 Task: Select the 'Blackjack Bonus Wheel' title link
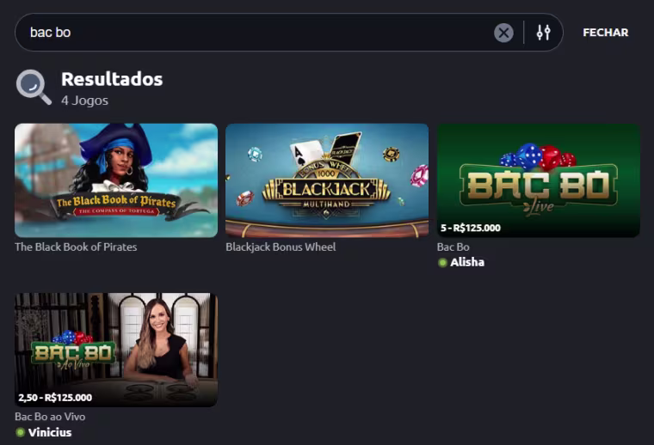(x=281, y=247)
